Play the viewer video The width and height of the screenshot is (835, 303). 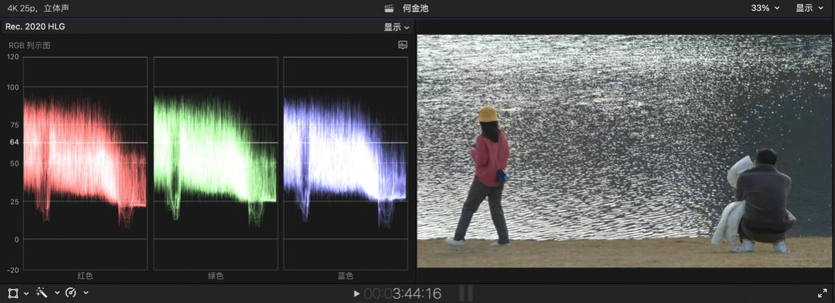(357, 294)
